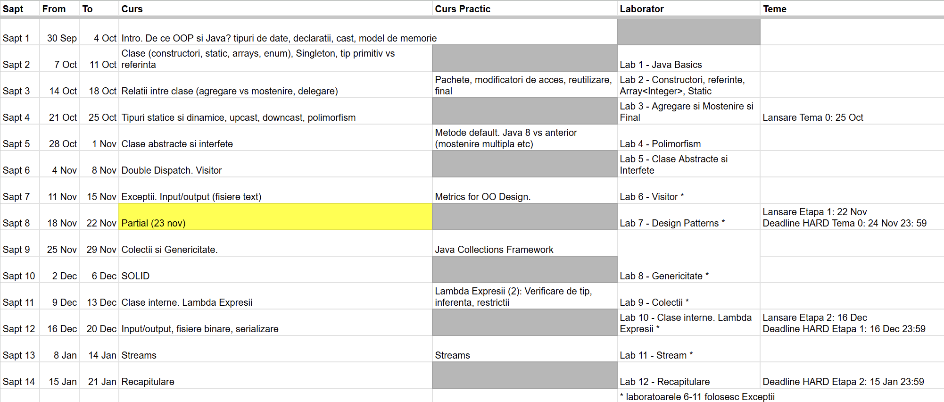This screenshot has width=944, height=402.
Task: Click the Laborator column header
Action: tap(688, 9)
